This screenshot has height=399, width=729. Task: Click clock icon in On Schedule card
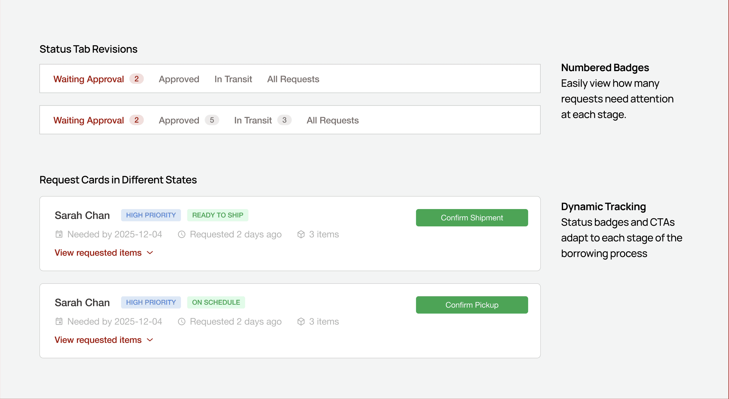(182, 322)
